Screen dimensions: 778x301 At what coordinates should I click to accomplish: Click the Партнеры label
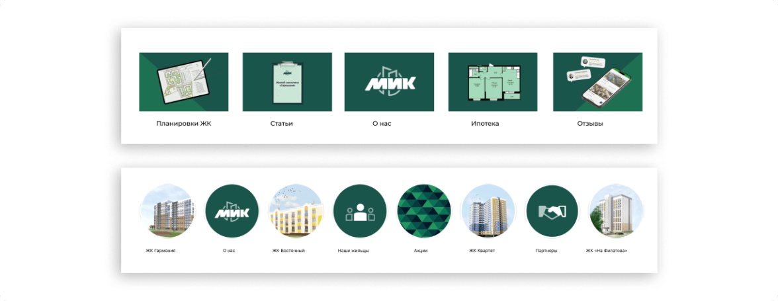(546, 251)
